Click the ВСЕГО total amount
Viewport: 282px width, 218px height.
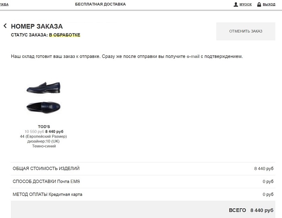click(262, 210)
